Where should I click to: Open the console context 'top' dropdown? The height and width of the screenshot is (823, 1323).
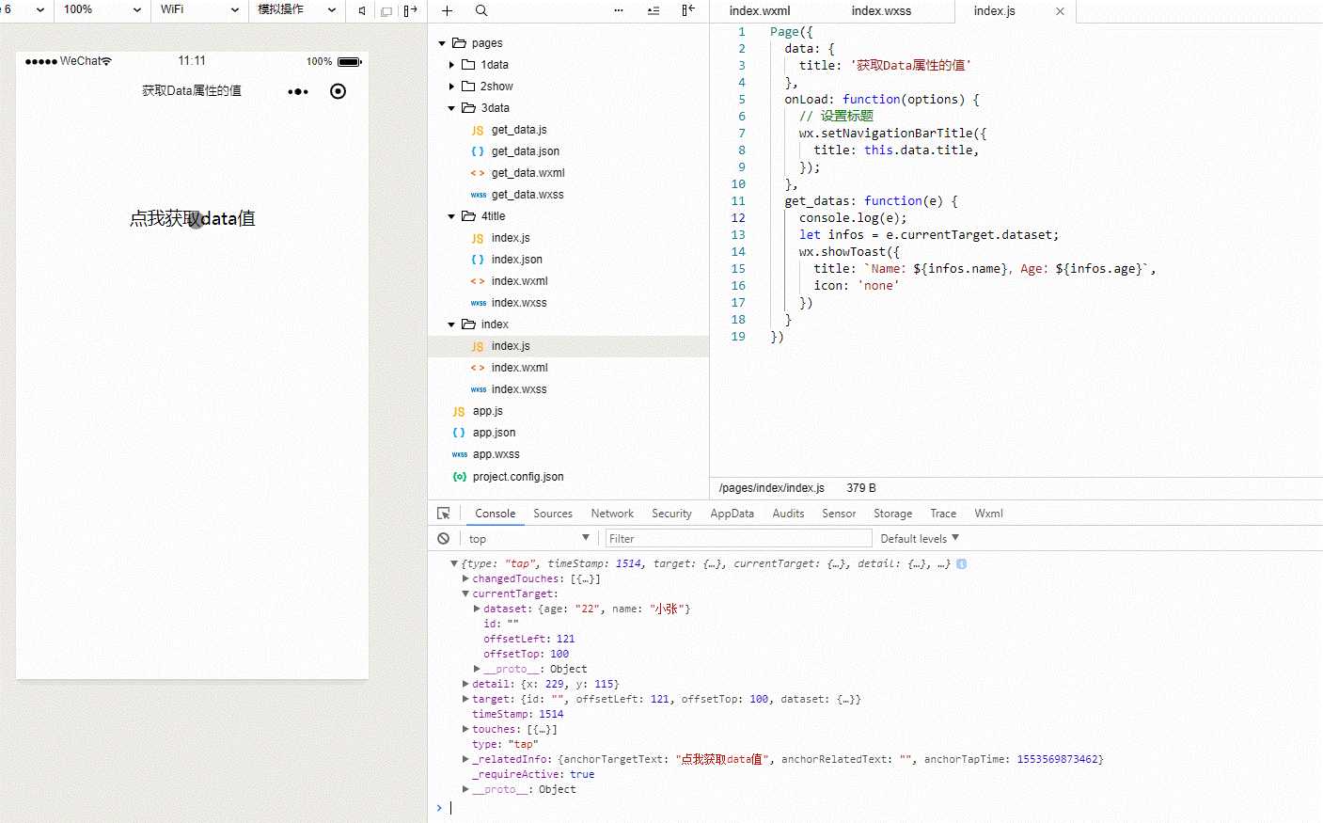click(x=528, y=538)
